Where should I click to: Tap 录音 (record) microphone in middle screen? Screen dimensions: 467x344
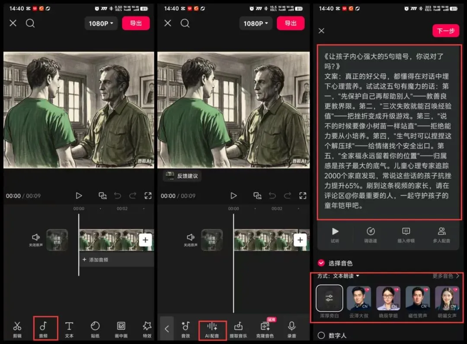point(291,329)
